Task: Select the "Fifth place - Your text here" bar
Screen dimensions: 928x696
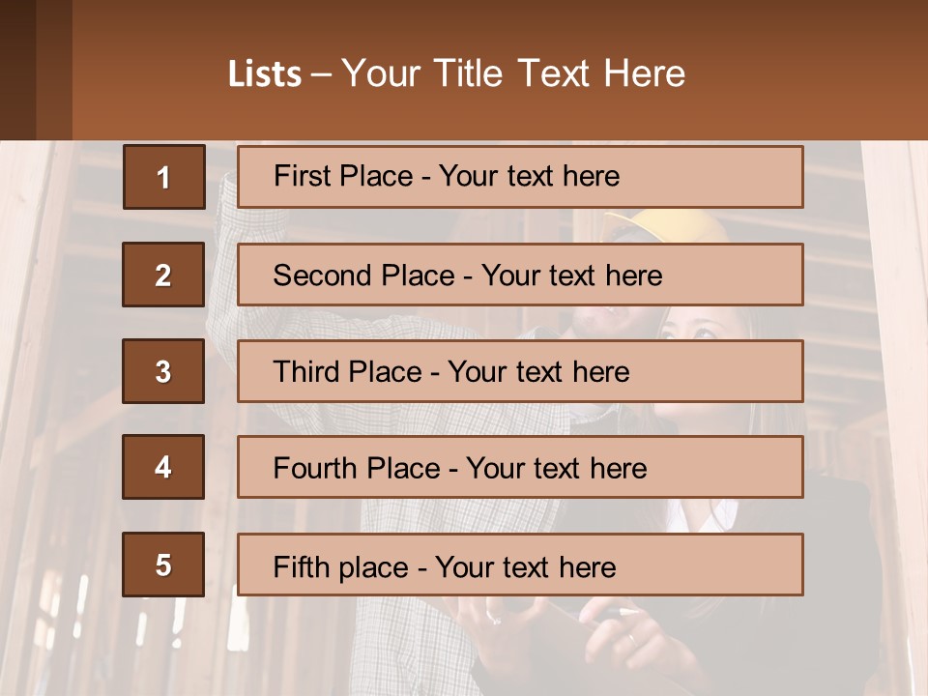Action: (520, 565)
